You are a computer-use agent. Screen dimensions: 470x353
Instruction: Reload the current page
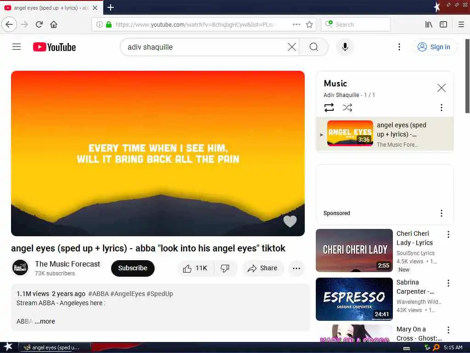39,24
